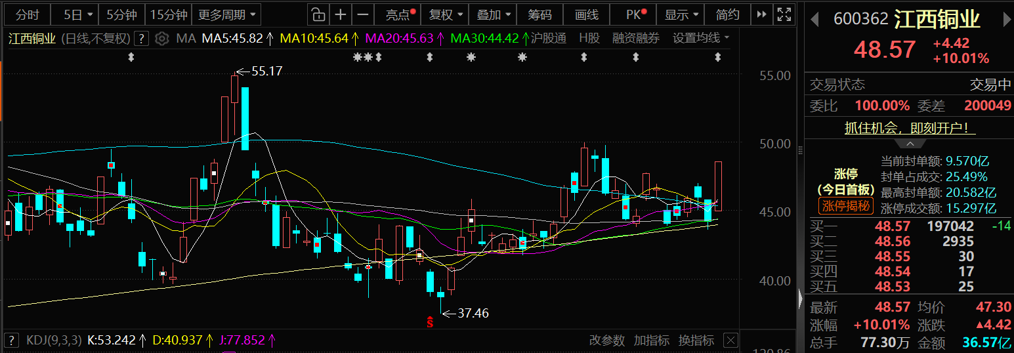Screen dimensions: 1014x353
Task: Click 买五 bid row price 48.53
Action: [x=893, y=287]
